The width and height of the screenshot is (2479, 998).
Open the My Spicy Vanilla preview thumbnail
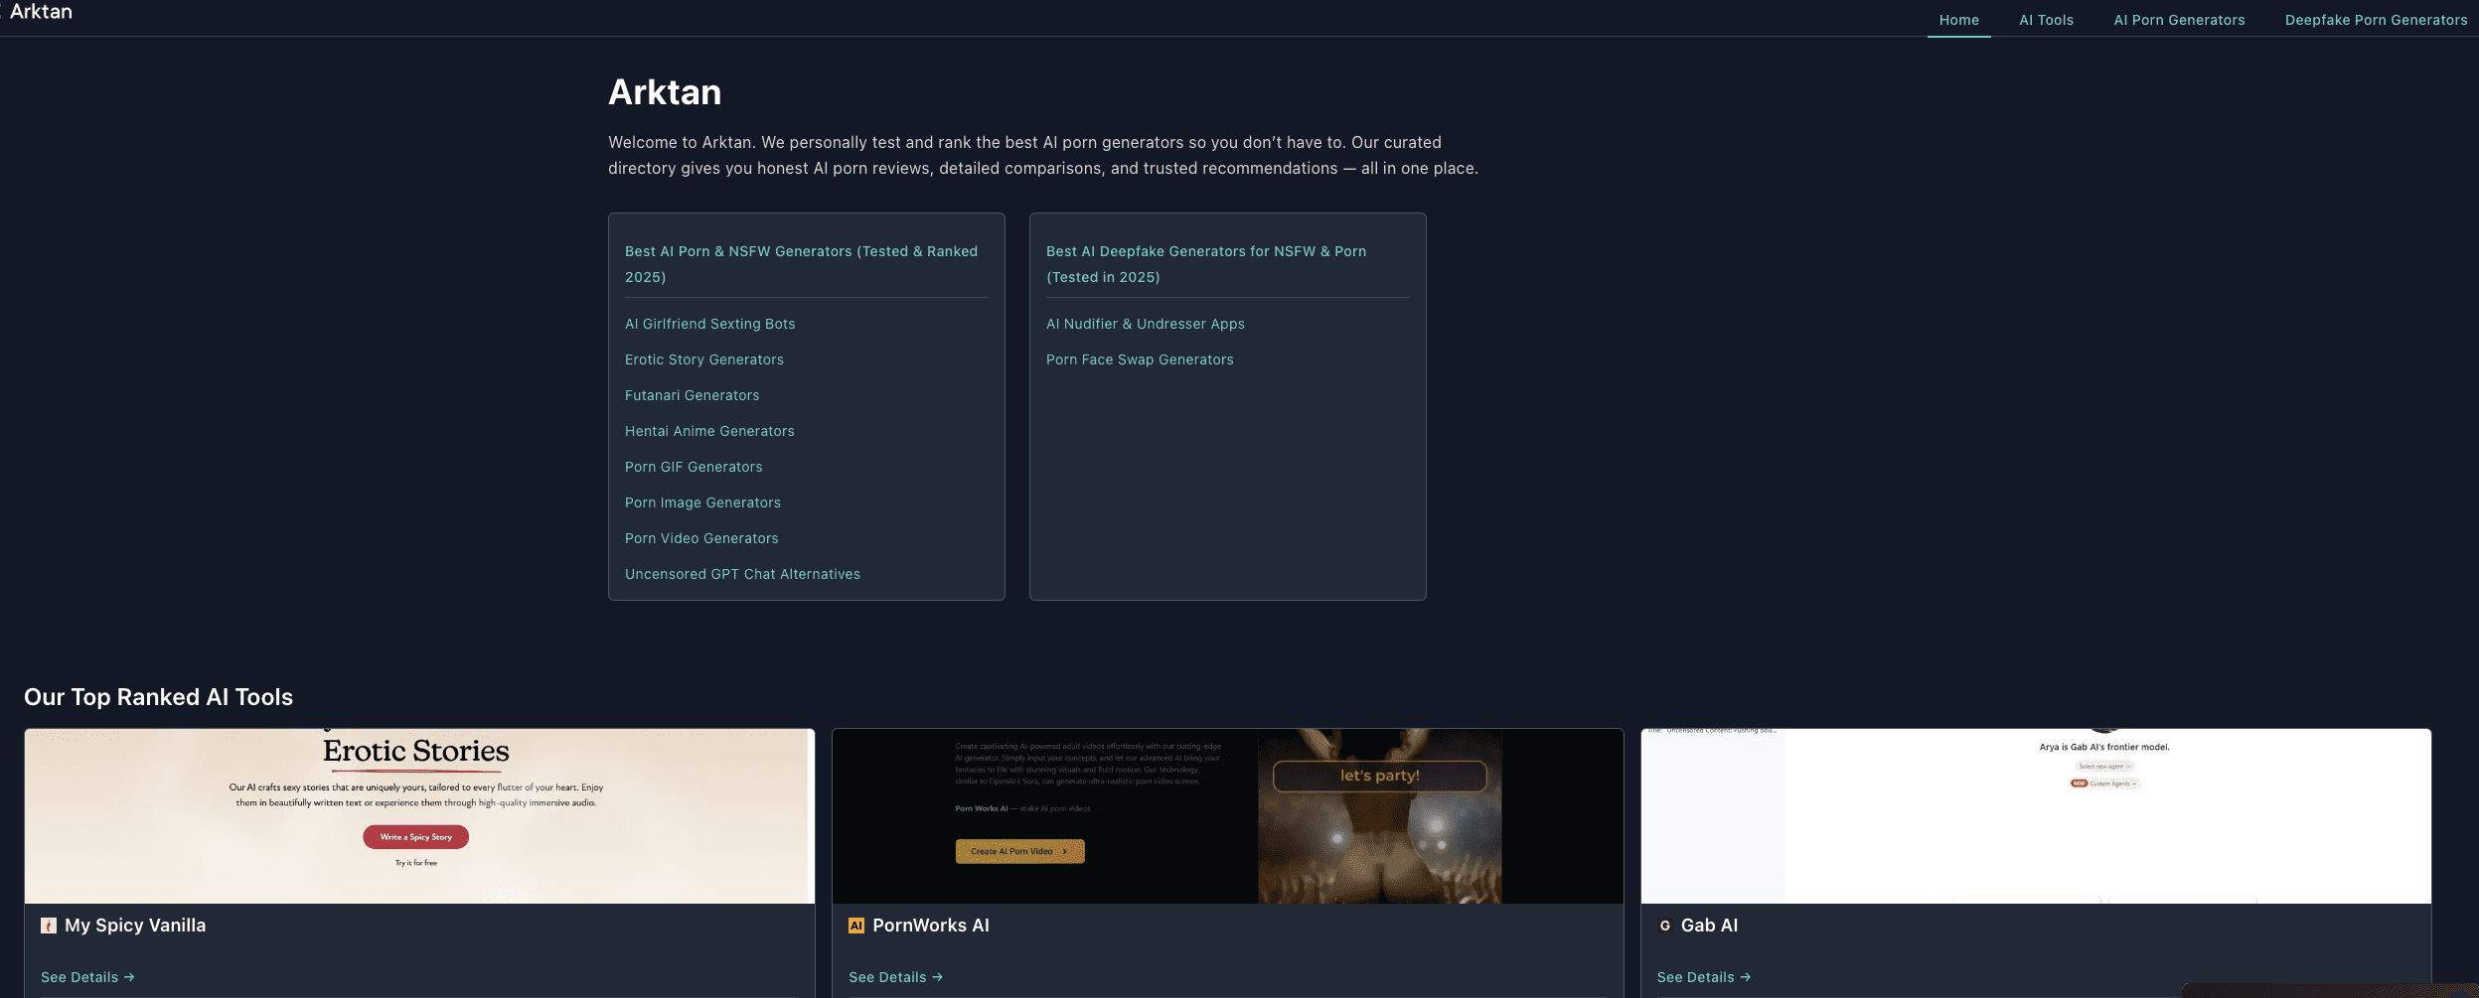coord(419,815)
